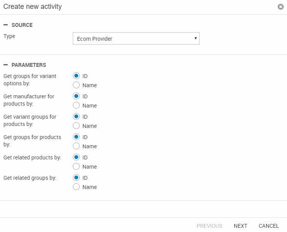Close the Create new activity dialog
This screenshot has width=287, height=232.
coord(280,7)
